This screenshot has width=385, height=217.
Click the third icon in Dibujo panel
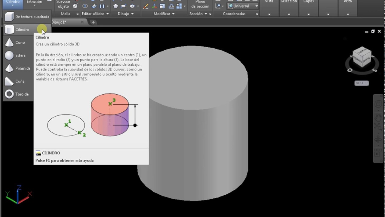point(132,6)
